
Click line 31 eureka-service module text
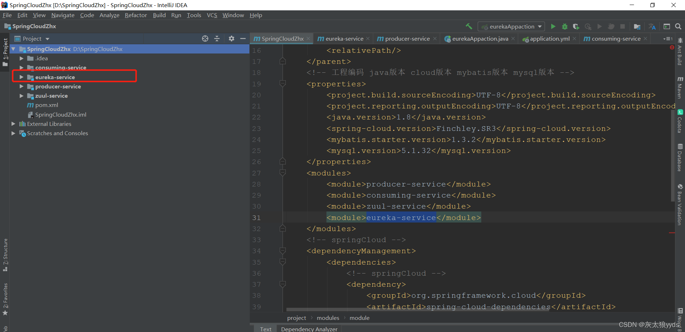[401, 218]
